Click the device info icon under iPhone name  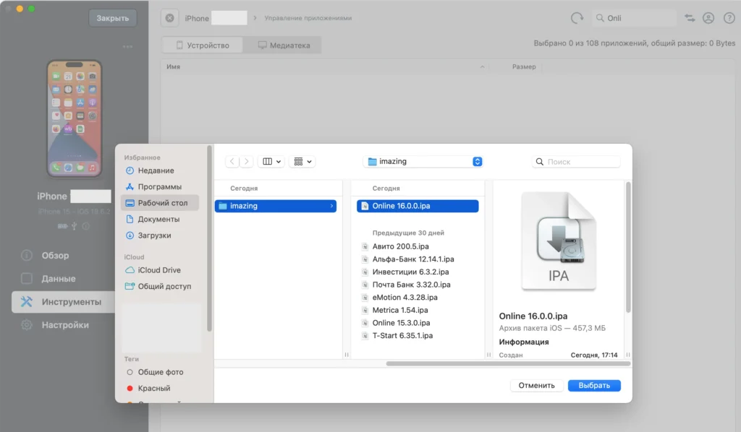point(86,226)
